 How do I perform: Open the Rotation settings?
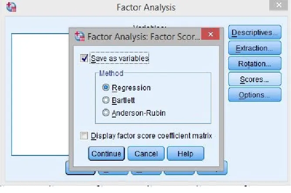pyautogui.click(x=254, y=64)
